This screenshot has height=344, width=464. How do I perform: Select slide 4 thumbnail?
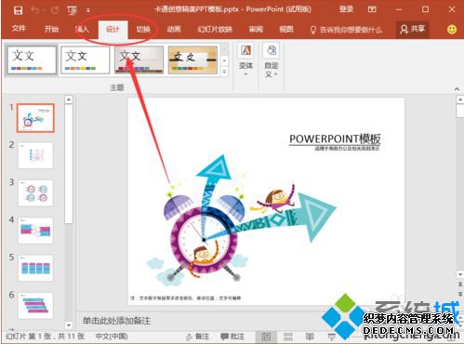click(x=35, y=231)
